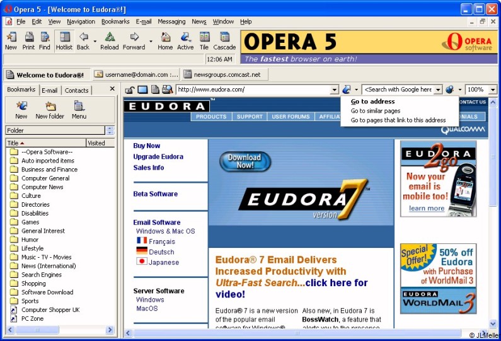The height and width of the screenshot is (341, 501).
Task: Switch to the username@domain.com window tab
Action: [x=136, y=74]
